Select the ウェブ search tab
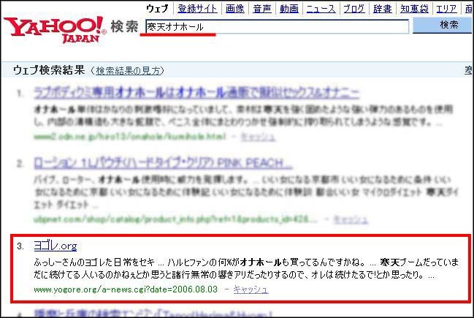 tap(157, 9)
